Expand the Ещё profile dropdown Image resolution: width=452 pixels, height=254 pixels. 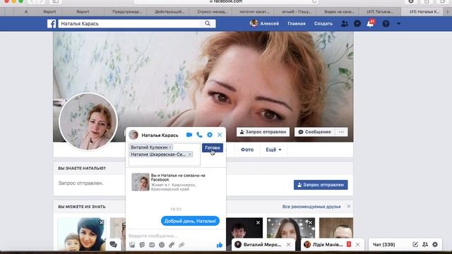point(273,150)
